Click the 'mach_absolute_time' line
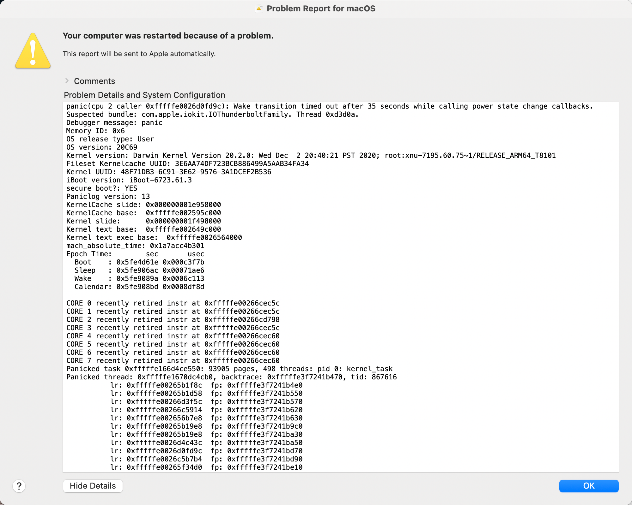Screen dimensions: 632x505 (x=135, y=246)
